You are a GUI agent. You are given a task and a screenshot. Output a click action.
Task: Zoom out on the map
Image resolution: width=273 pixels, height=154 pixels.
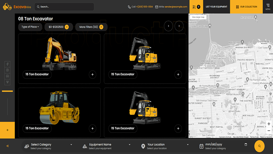[269, 131]
